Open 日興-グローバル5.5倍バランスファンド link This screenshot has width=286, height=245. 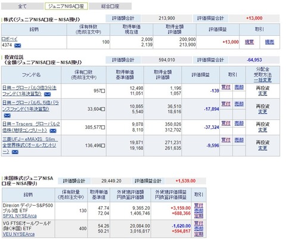pyautogui.click(x=30, y=106)
